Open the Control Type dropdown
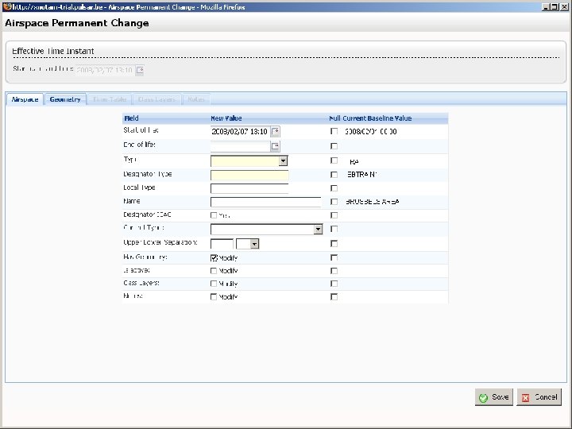The image size is (572, 429). [x=318, y=229]
